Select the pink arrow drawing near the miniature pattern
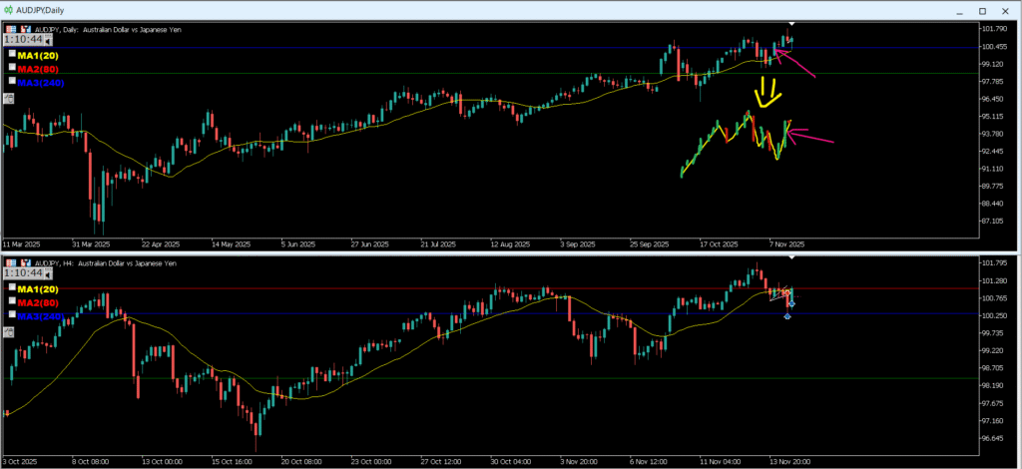Image resolution: width=1022 pixels, height=469 pixels. (x=813, y=139)
